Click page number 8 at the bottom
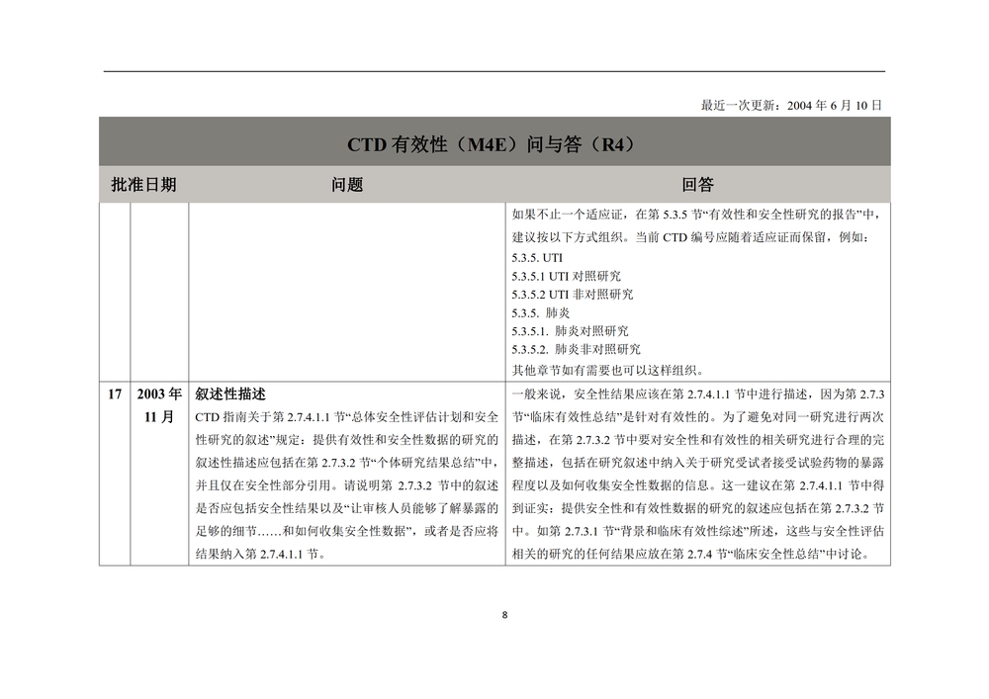The width and height of the screenshot is (989, 699). (504, 615)
